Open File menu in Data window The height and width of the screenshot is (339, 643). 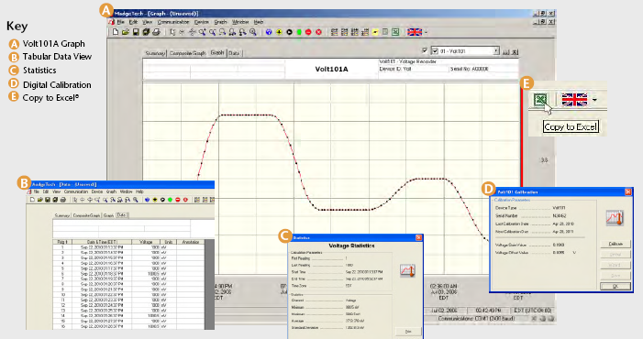pos(36,191)
